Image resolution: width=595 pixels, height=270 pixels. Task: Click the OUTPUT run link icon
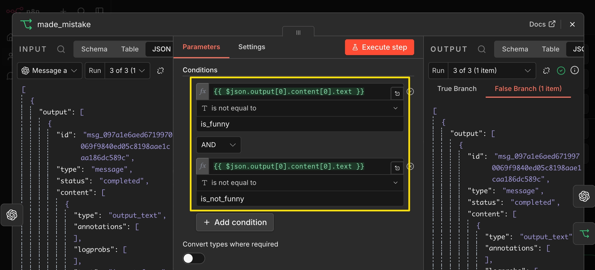pos(546,71)
